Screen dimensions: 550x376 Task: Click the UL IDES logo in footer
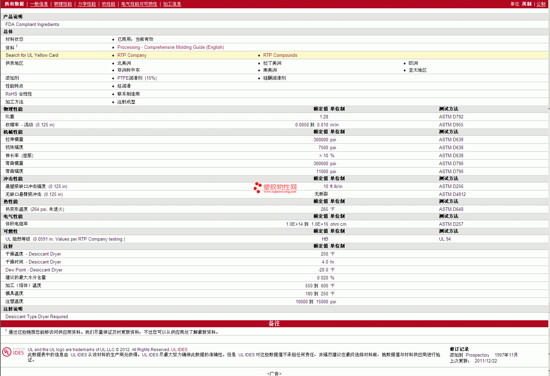pyautogui.click(x=13, y=352)
